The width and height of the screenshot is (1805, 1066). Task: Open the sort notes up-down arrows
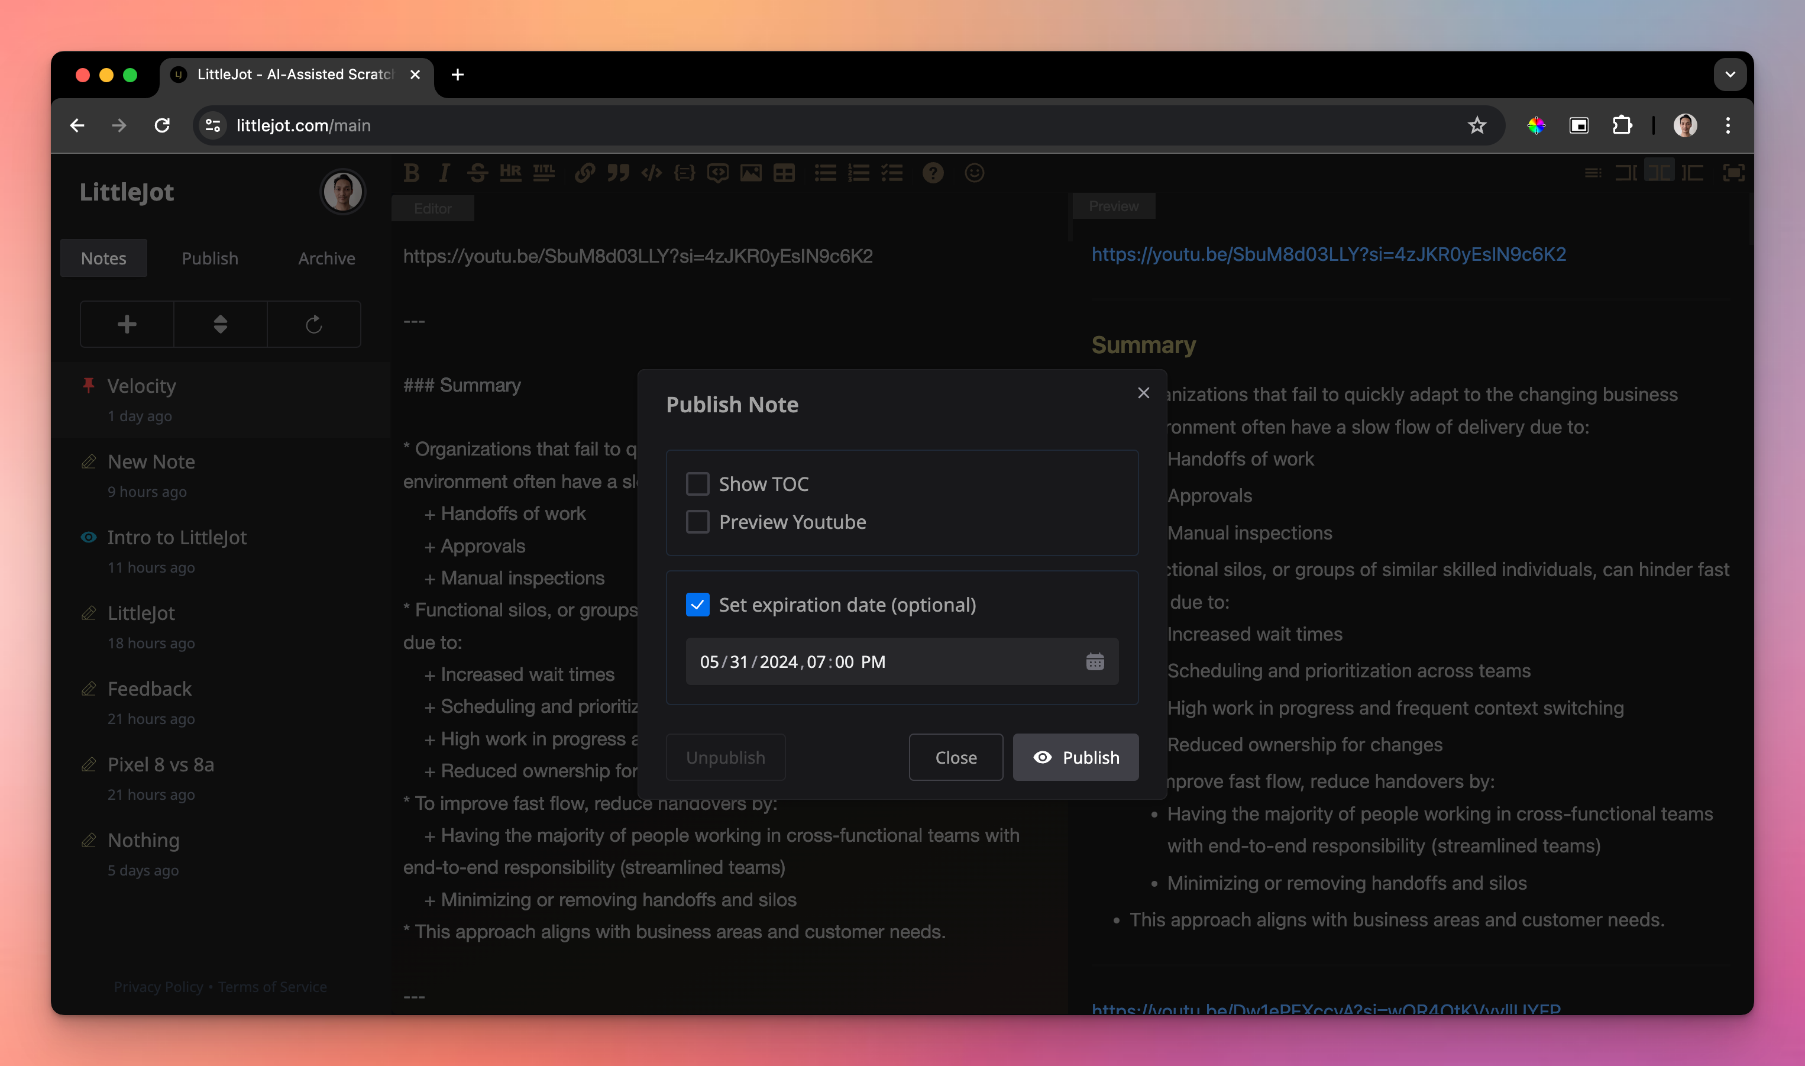[x=221, y=325]
